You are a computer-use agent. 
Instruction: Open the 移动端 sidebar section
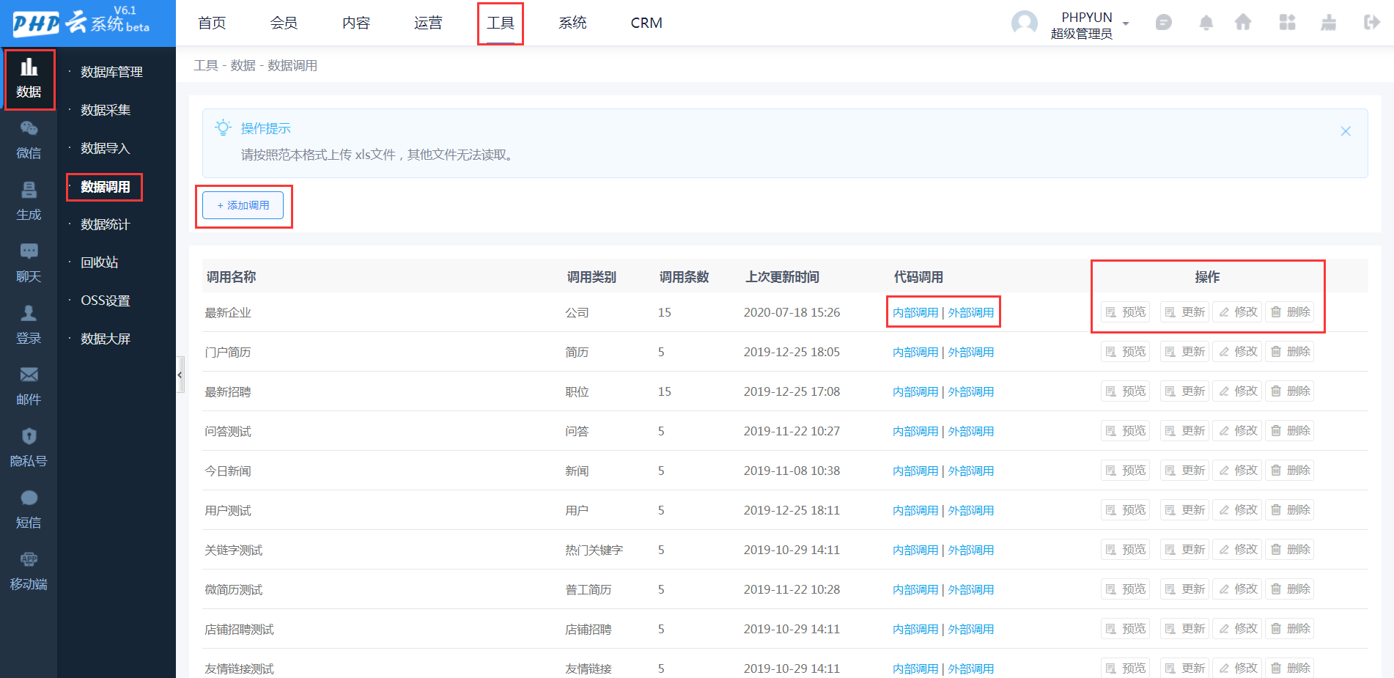coord(29,571)
